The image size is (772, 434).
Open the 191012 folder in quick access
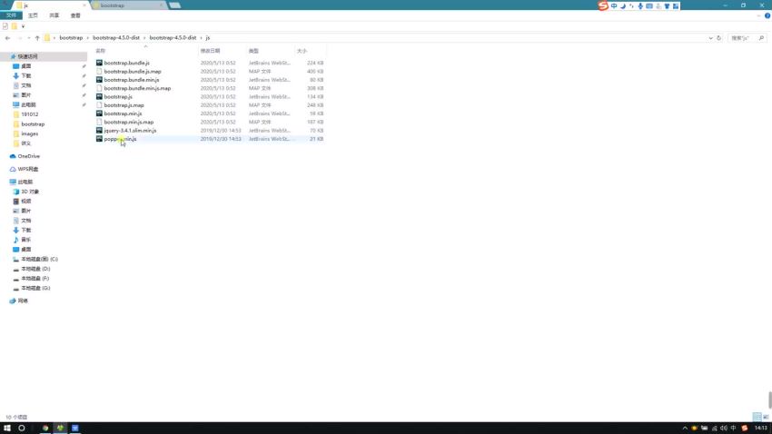(30, 114)
